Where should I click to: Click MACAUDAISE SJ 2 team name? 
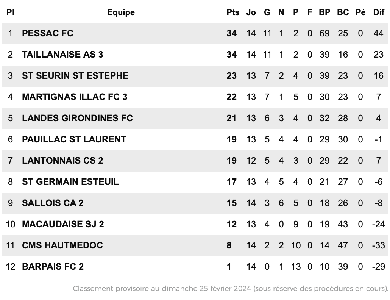point(63,224)
